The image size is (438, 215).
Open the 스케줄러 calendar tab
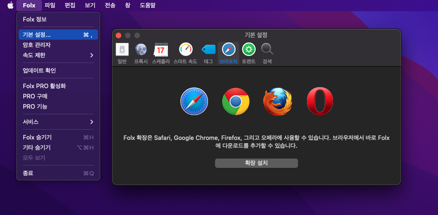coord(161,53)
